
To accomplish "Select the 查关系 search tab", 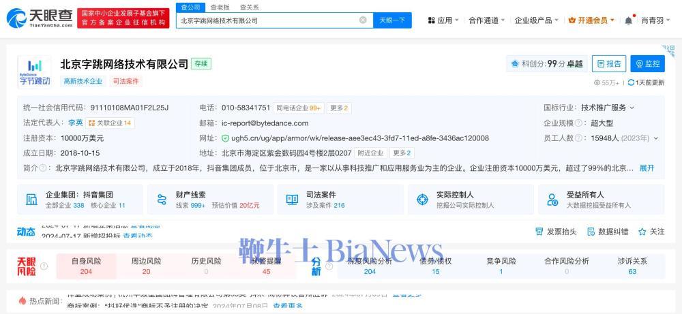I will click(250, 7).
